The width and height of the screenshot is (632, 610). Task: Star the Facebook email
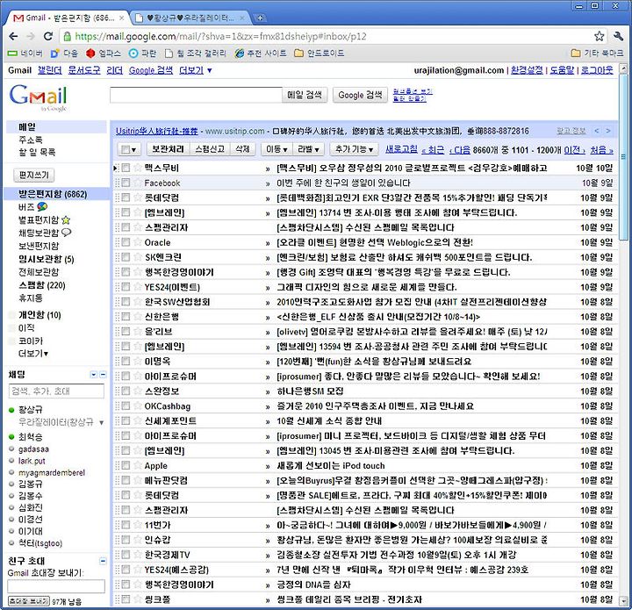pos(137,183)
